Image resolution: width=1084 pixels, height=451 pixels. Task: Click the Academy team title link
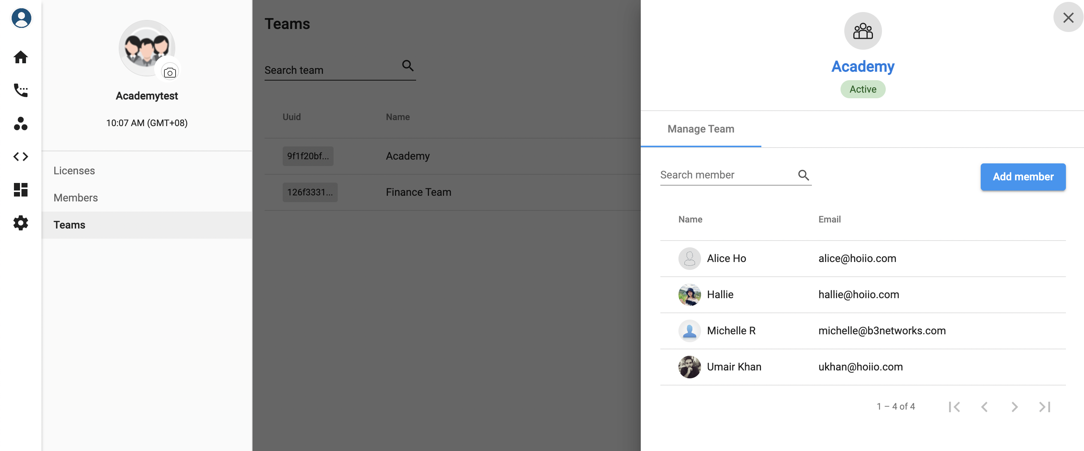863,66
